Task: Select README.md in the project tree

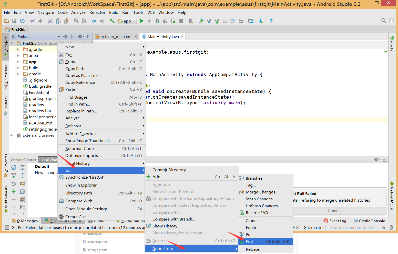Action: (x=40, y=123)
